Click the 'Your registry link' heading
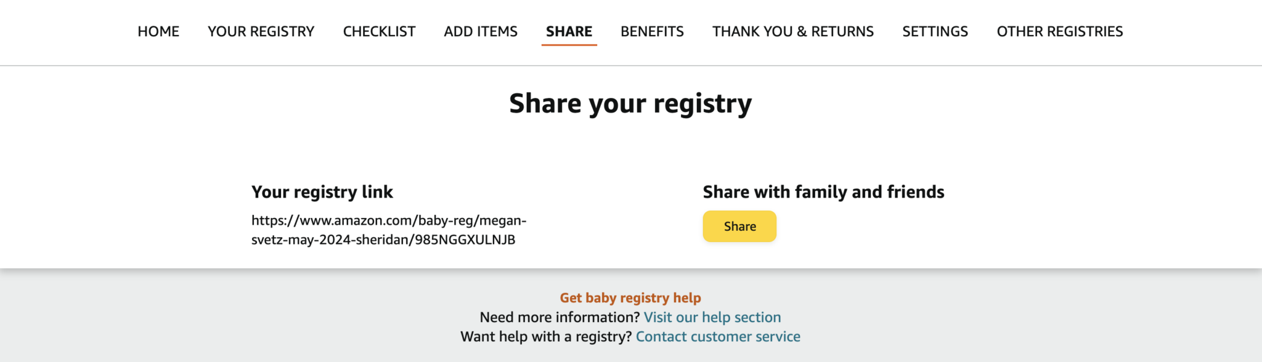 pyautogui.click(x=322, y=192)
